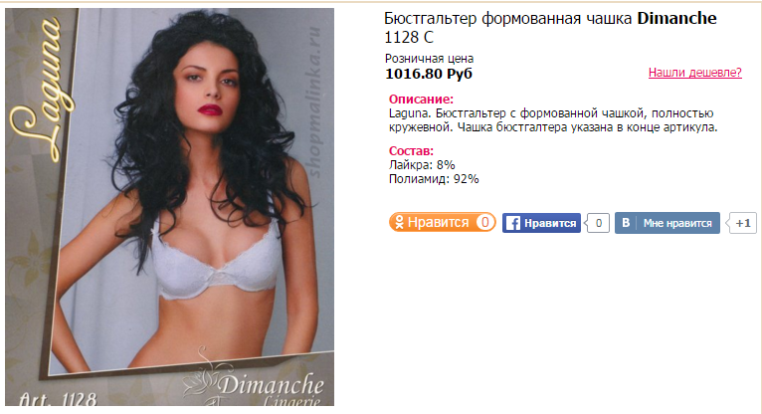Click the bold 'Dimanche' brand name in the title
Image resolution: width=762 pixels, height=414 pixels.
pos(677,19)
